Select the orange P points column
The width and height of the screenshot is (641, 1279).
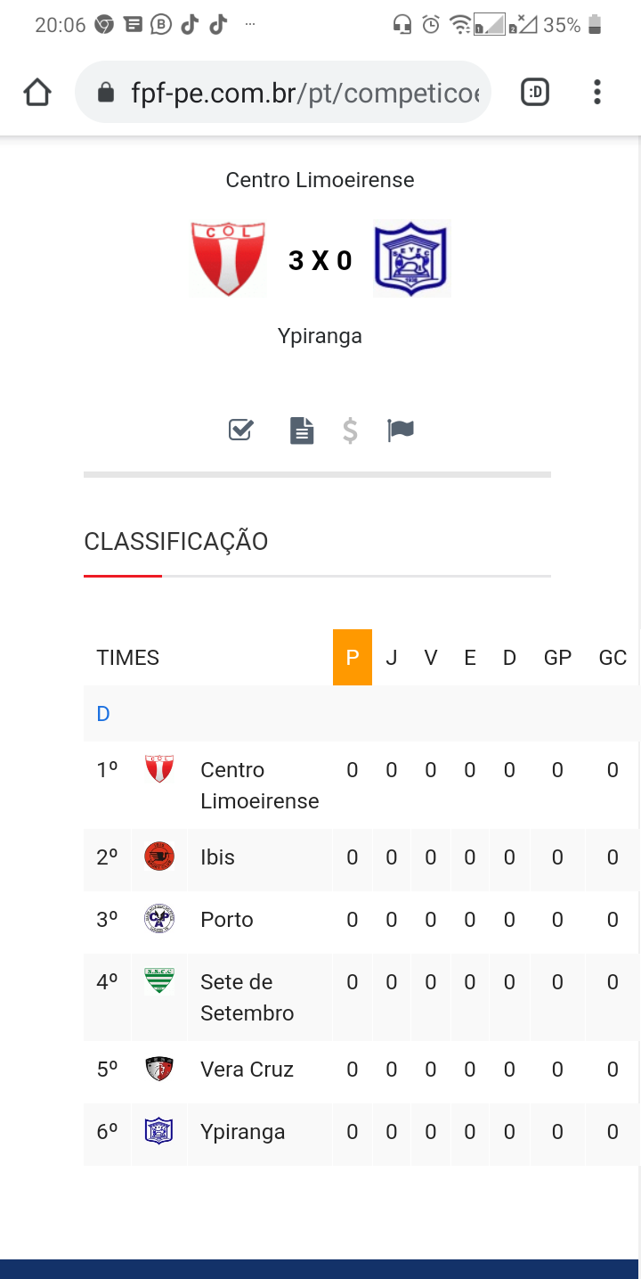click(x=353, y=658)
